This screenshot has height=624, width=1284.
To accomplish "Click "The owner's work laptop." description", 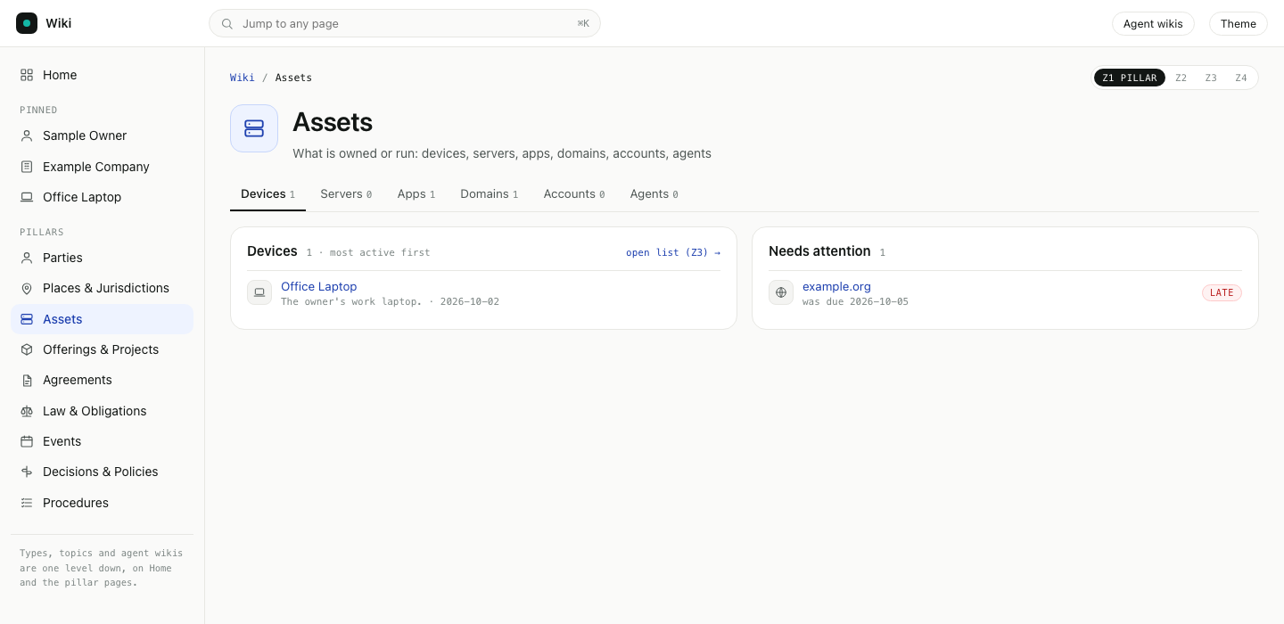I will point(351,302).
